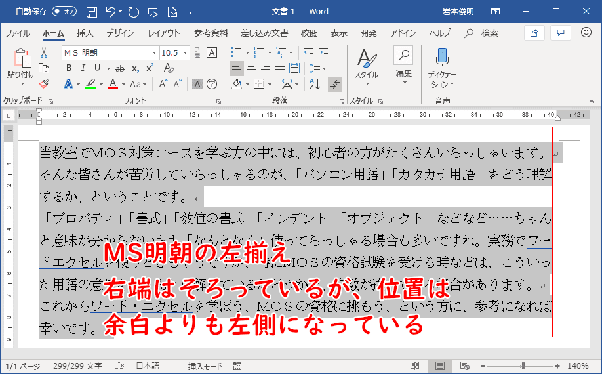602x374 pixels.
Task: Apply the green text highlight color
Action: 90,84
